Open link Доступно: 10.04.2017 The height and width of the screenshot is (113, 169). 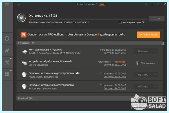coord(115,53)
